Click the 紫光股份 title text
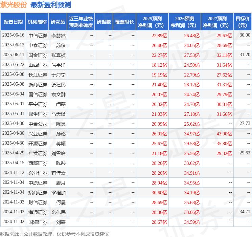Image resolution: width=252 pixels, height=237 pixels. [14, 5]
